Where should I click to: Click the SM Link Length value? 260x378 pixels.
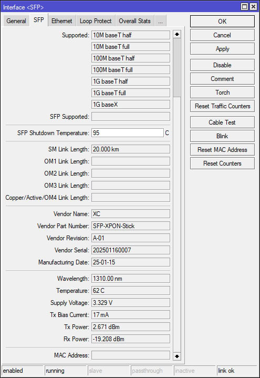[x=131, y=149]
